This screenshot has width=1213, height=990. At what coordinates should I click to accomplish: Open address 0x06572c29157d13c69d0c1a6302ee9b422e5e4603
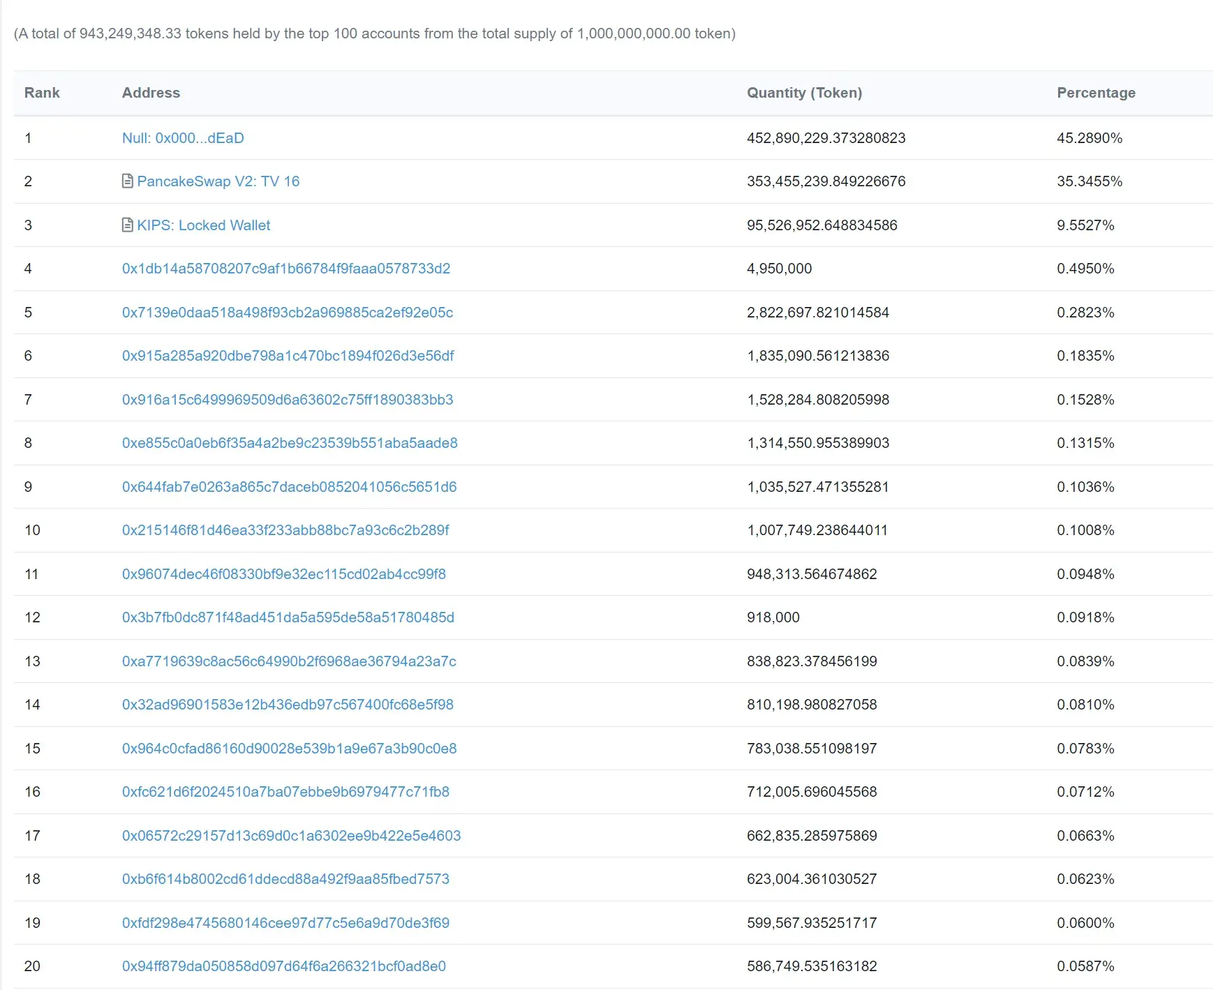pyautogui.click(x=292, y=836)
